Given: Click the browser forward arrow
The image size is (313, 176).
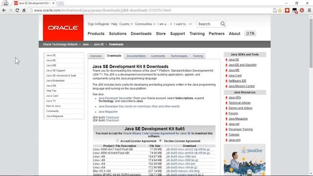Looking at the screenshot, I should tap(11, 10).
